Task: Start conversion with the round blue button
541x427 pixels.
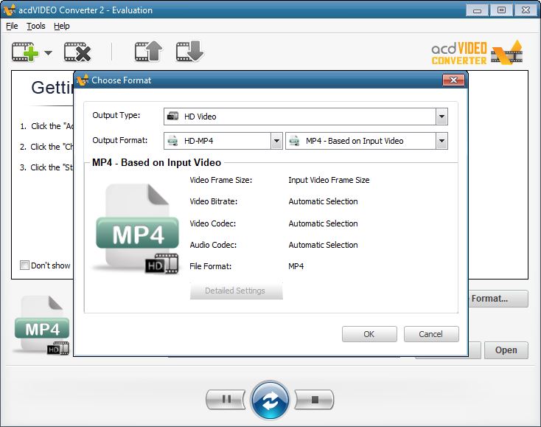Action: click(x=270, y=400)
